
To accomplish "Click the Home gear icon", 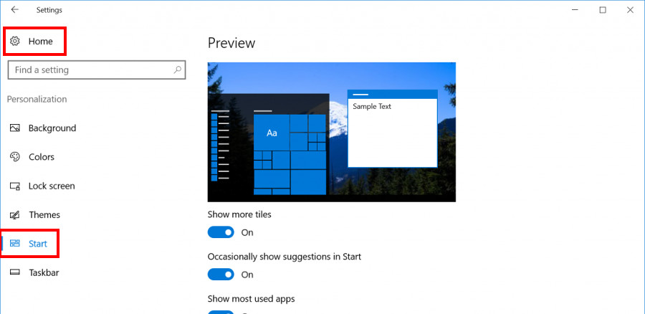I will click(x=15, y=41).
